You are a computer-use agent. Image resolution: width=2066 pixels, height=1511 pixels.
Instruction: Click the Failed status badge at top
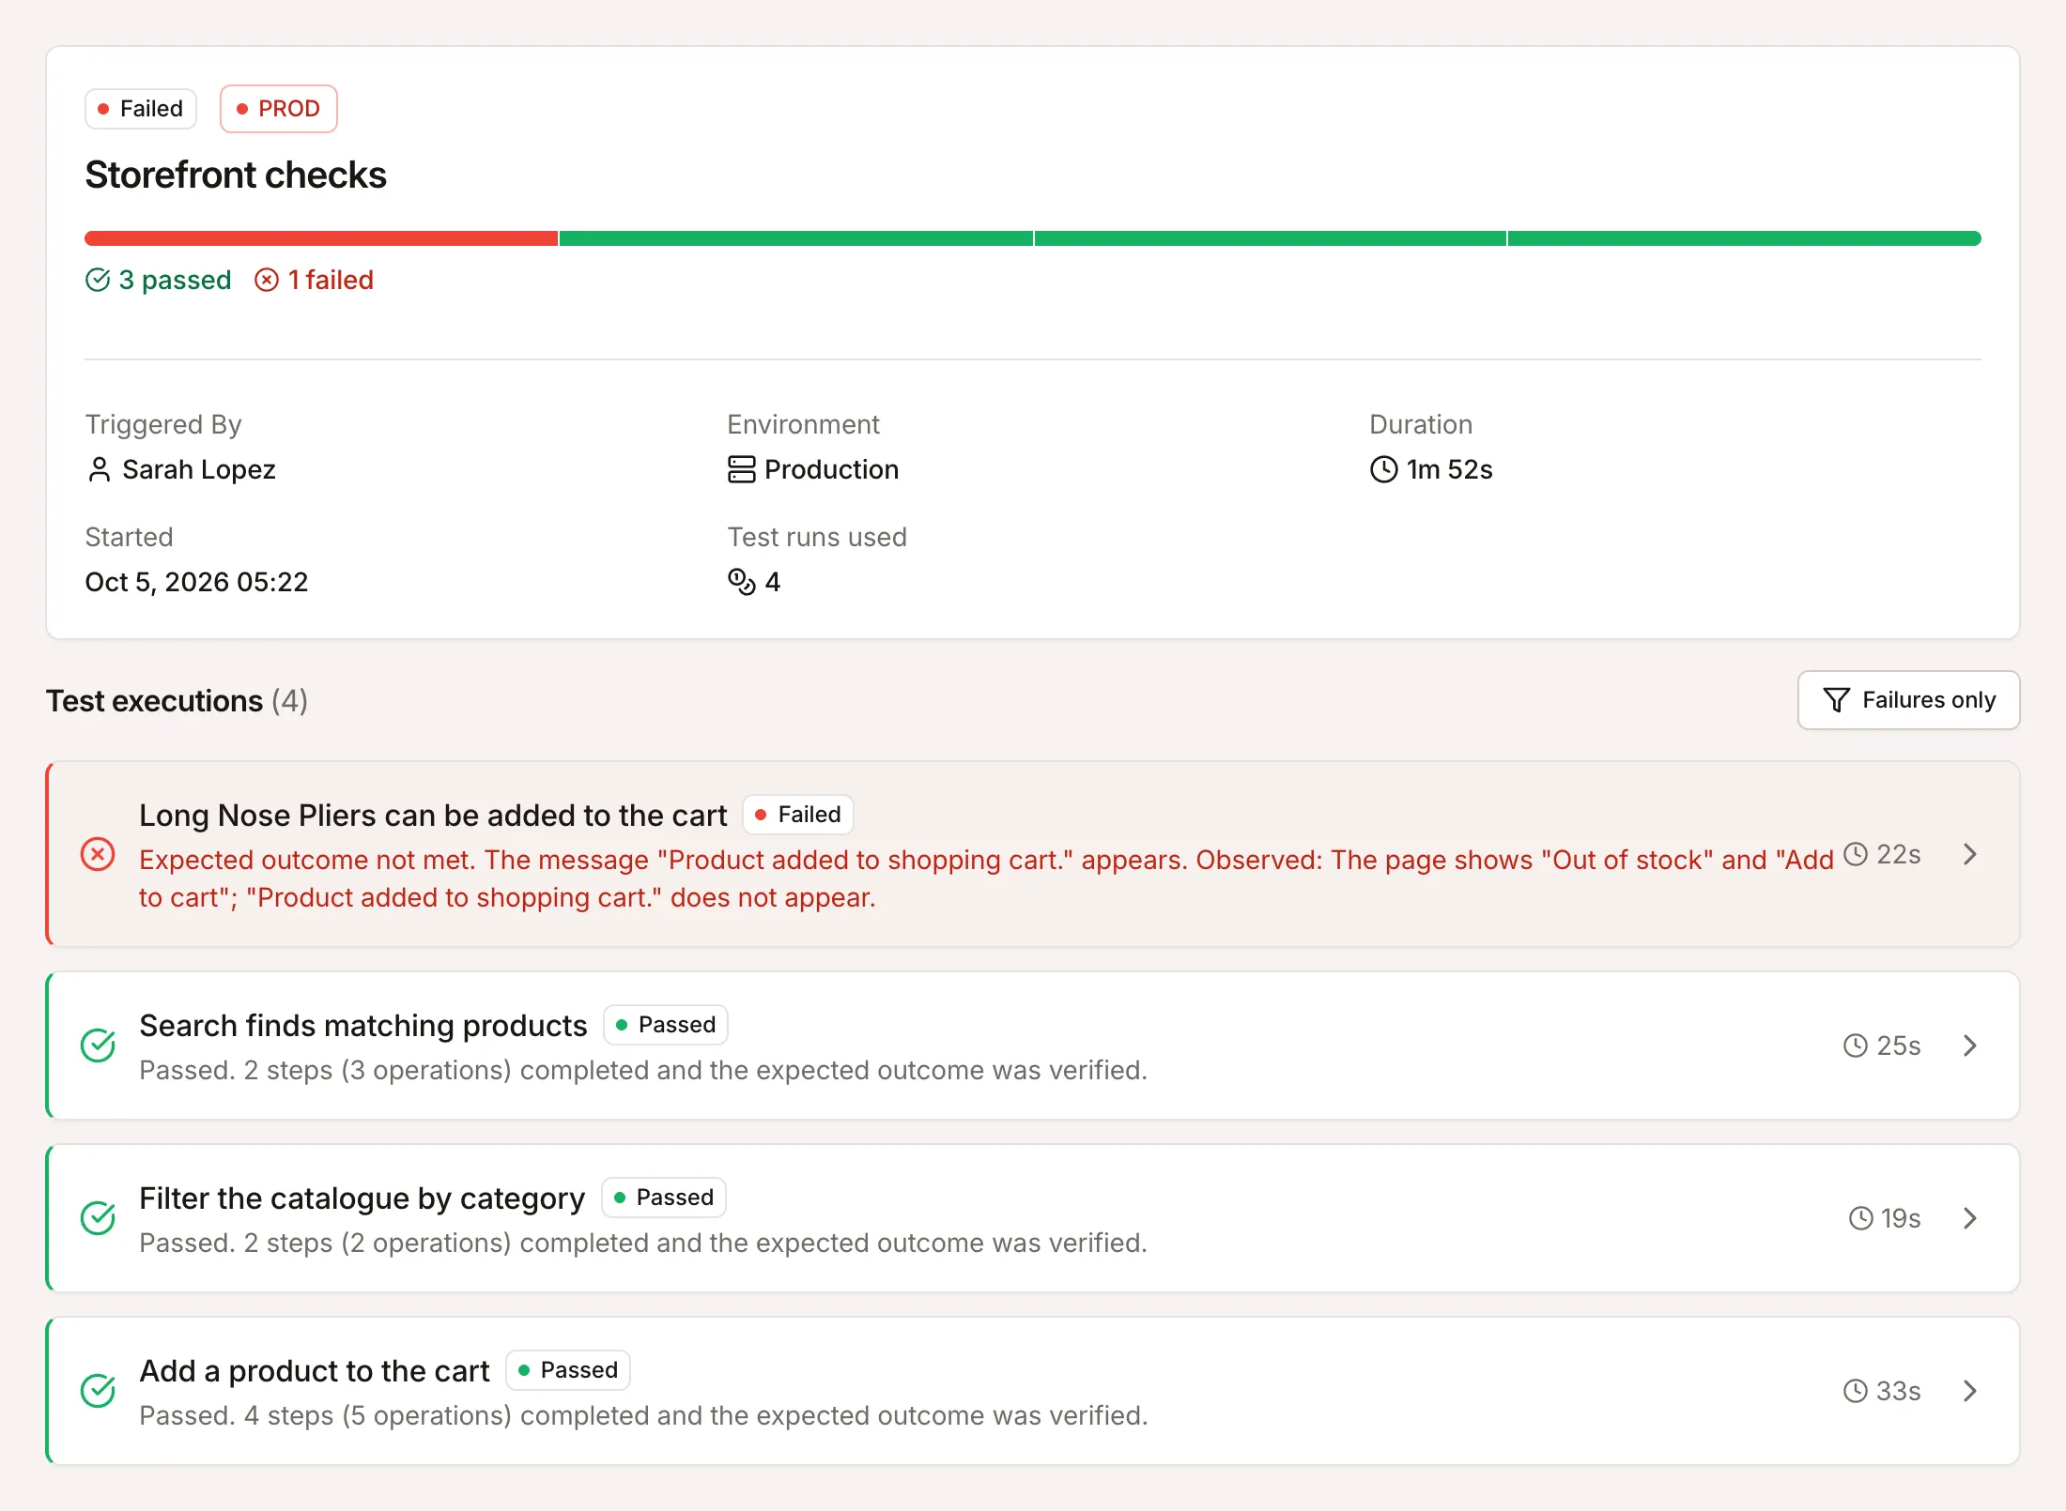coord(141,109)
